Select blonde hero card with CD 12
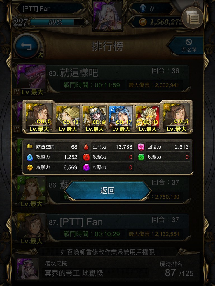Screen dimensions: 215x286 [x=68, y=118]
